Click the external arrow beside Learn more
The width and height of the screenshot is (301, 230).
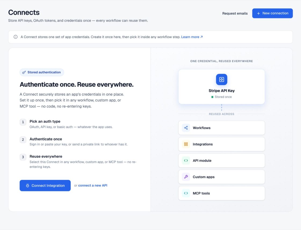pyautogui.click(x=202, y=37)
